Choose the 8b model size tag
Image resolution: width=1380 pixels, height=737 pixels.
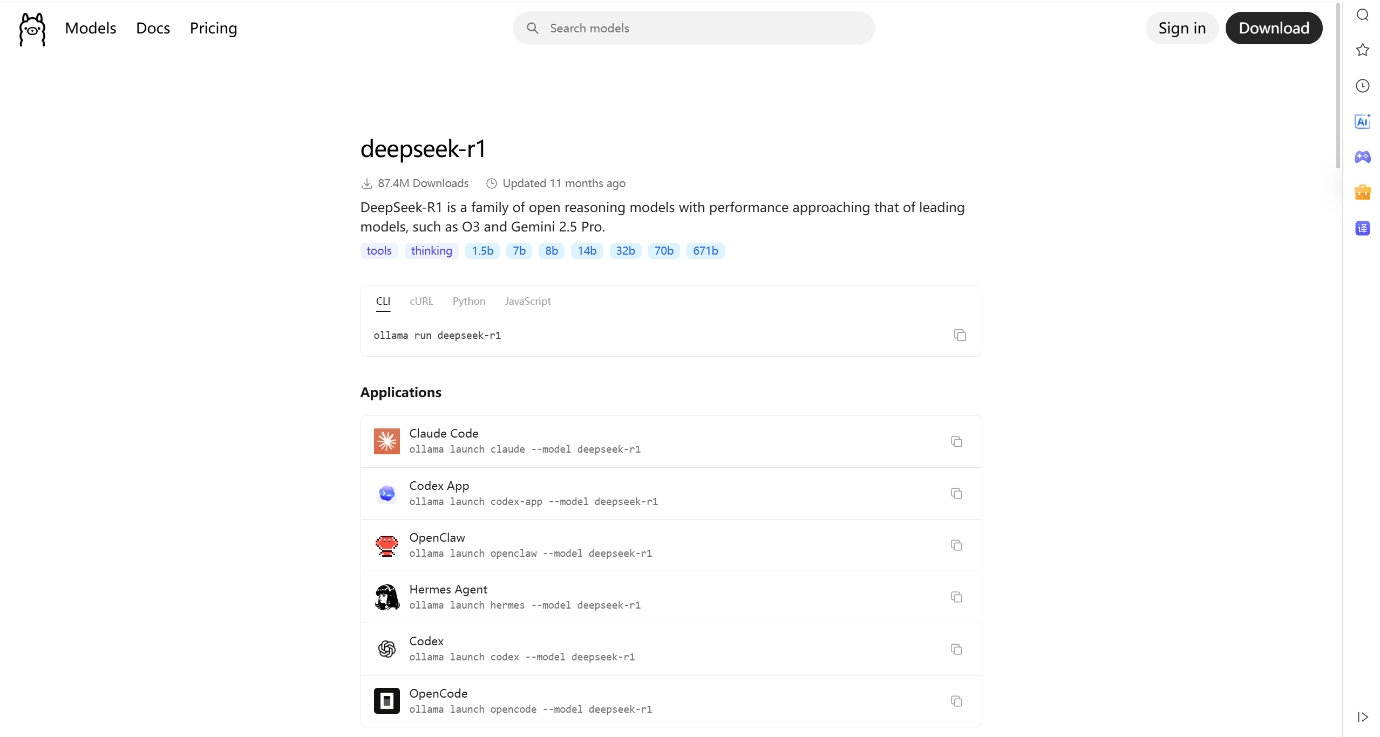tap(552, 251)
